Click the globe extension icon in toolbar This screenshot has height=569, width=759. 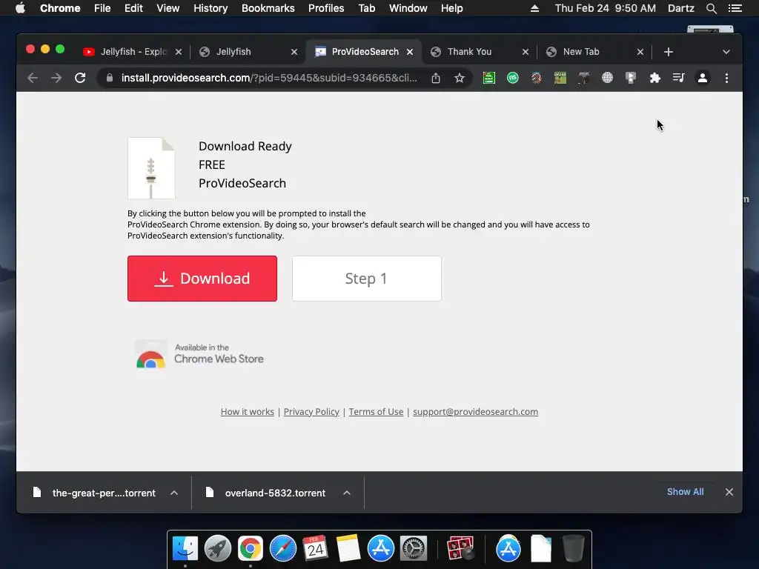click(608, 78)
